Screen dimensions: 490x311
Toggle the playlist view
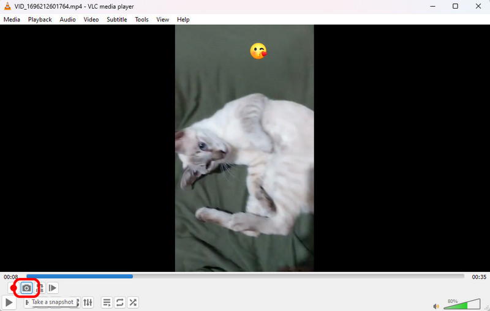pos(107,302)
